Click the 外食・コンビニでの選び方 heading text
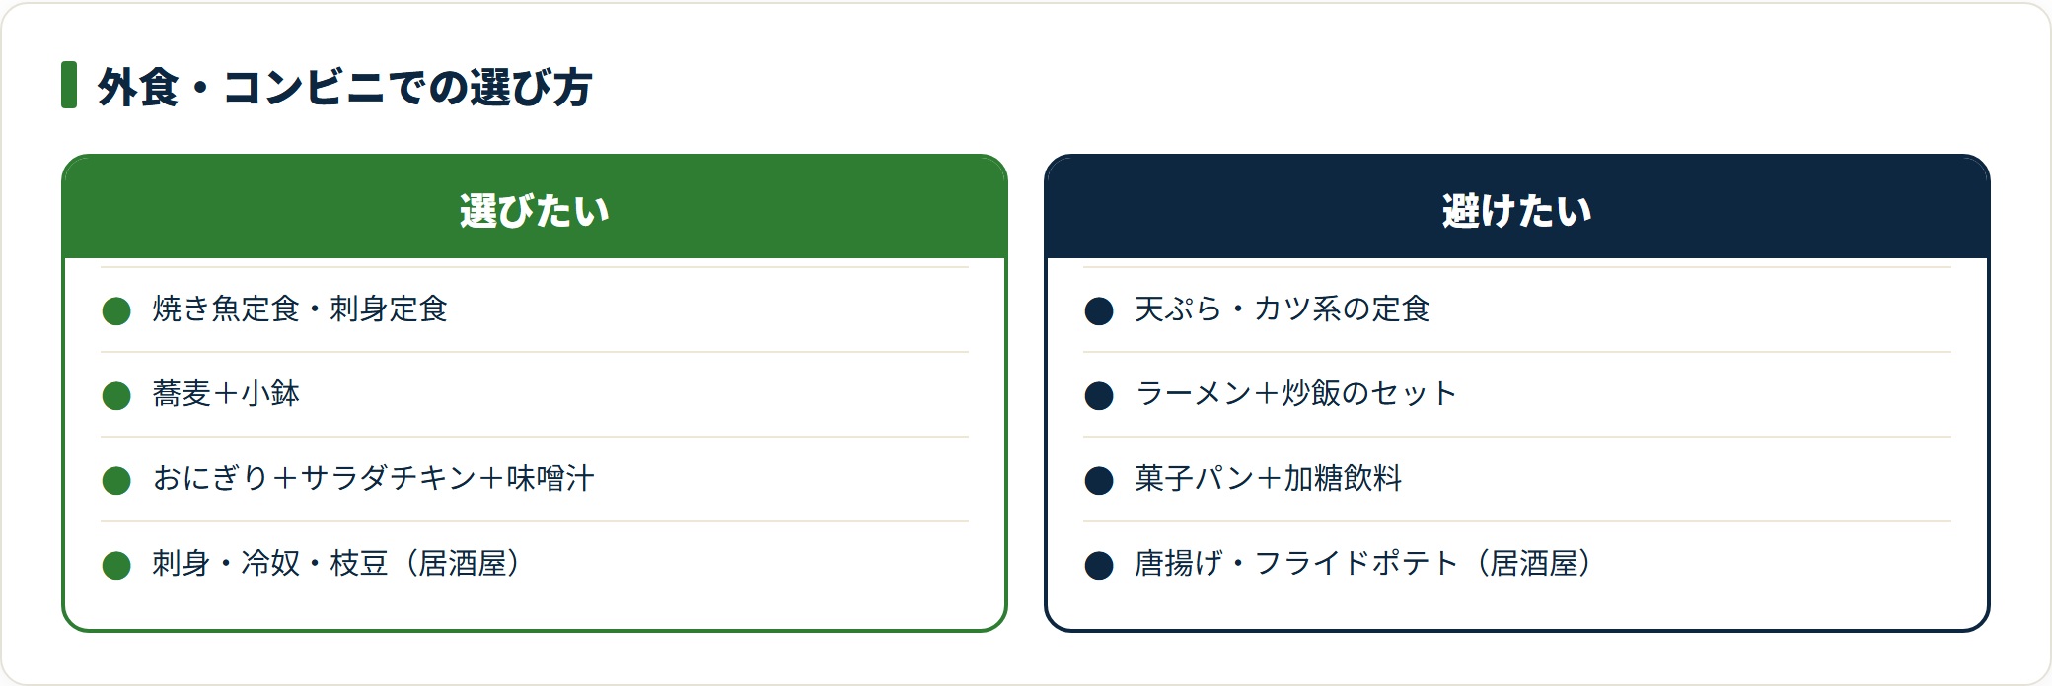This screenshot has width=2052, height=686. tap(344, 87)
